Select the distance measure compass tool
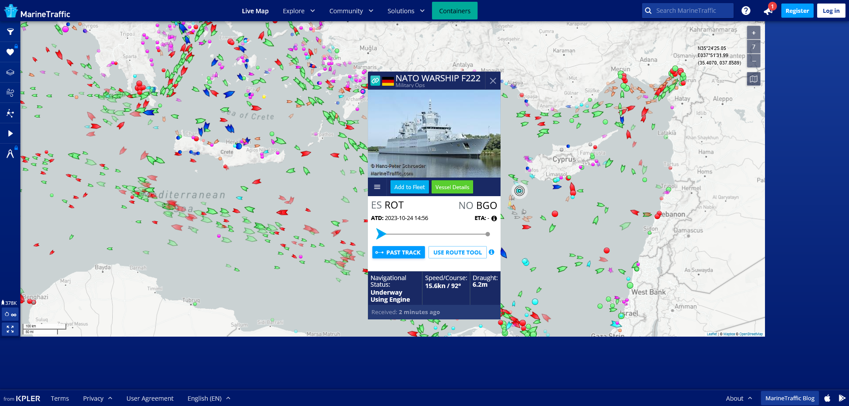The image size is (849, 406). click(x=10, y=154)
